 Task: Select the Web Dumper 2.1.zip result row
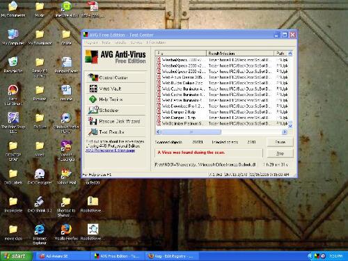tap(222, 118)
